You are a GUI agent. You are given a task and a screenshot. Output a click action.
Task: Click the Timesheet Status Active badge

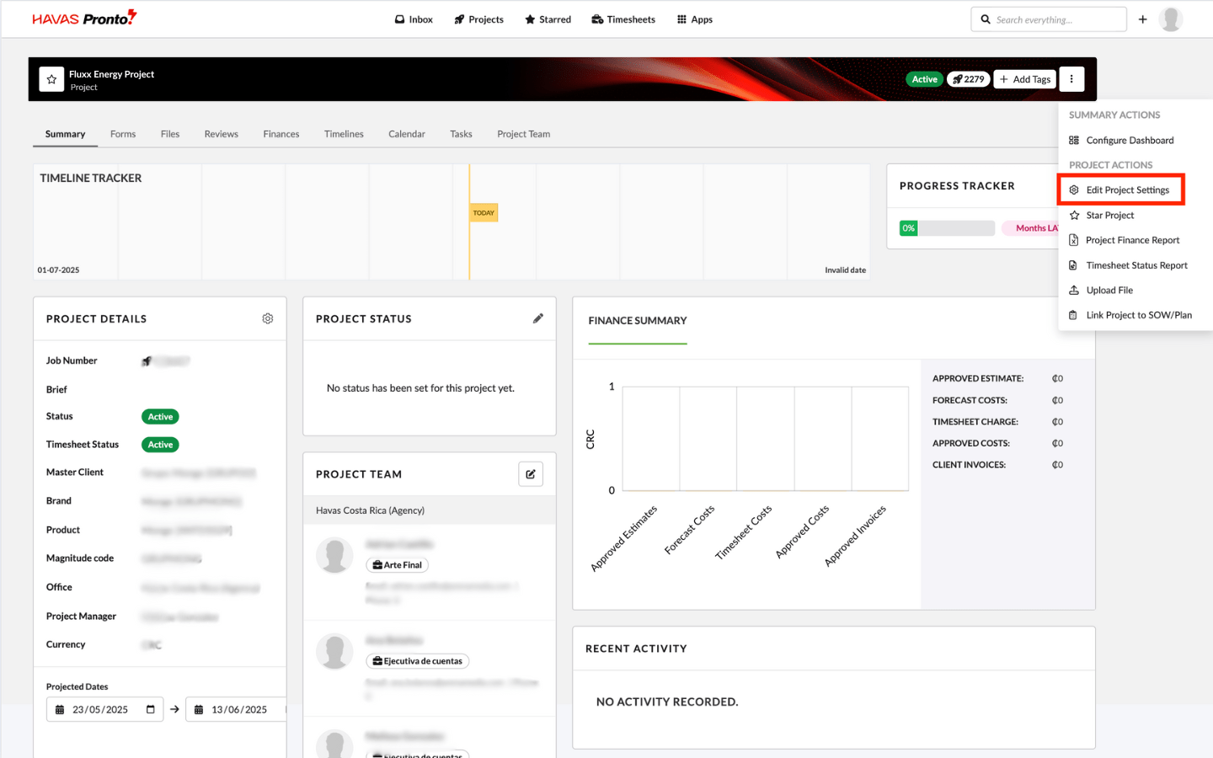pyautogui.click(x=160, y=445)
